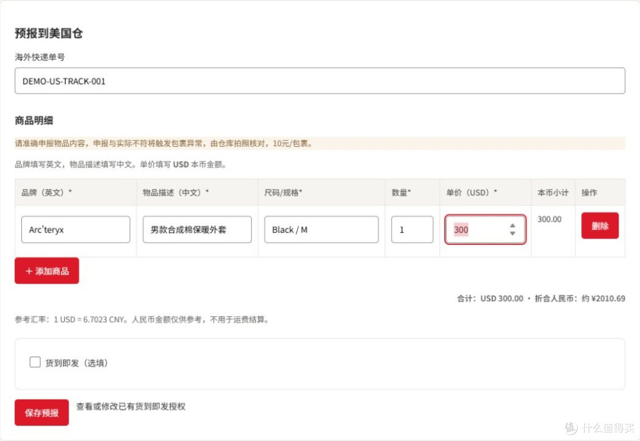Click the yellow declaration warning notice text
Screen dimensions: 640x441
pos(164,143)
